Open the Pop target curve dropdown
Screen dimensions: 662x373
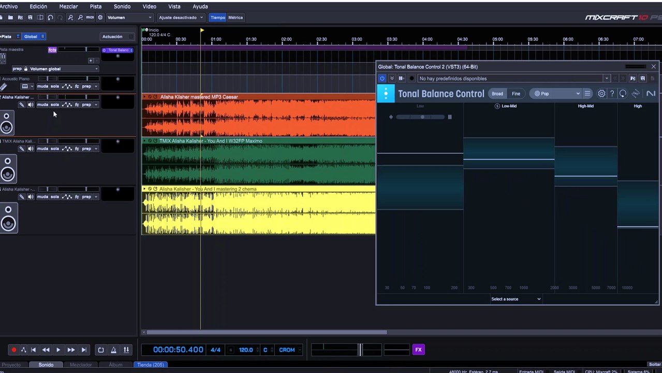click(556, 94)
